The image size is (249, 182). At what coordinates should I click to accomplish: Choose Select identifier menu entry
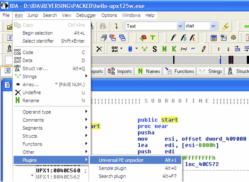[x=52, y=41]
